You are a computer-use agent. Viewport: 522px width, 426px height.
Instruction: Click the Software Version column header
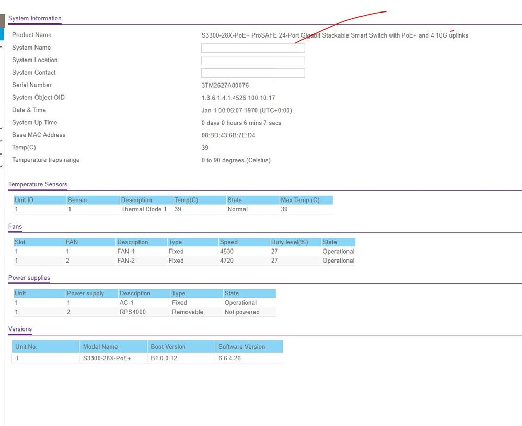[x=241, y=347]
